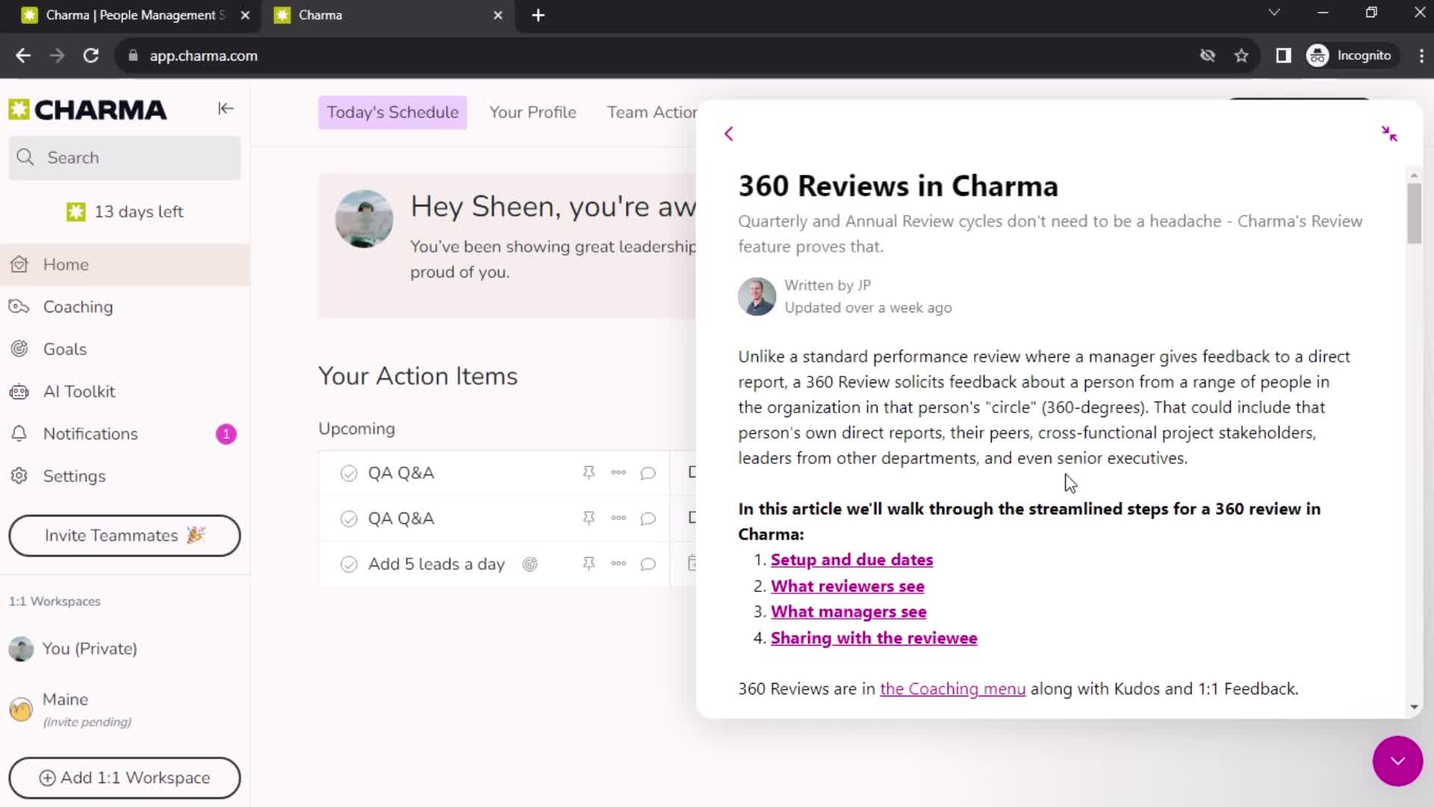Switch to the Team Action tab
Screen dimensions: 1434x807
click(651, 112)
